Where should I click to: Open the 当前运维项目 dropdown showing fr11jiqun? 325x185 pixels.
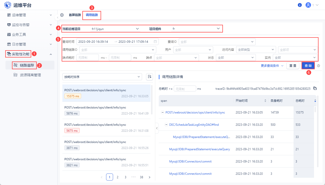115,29
